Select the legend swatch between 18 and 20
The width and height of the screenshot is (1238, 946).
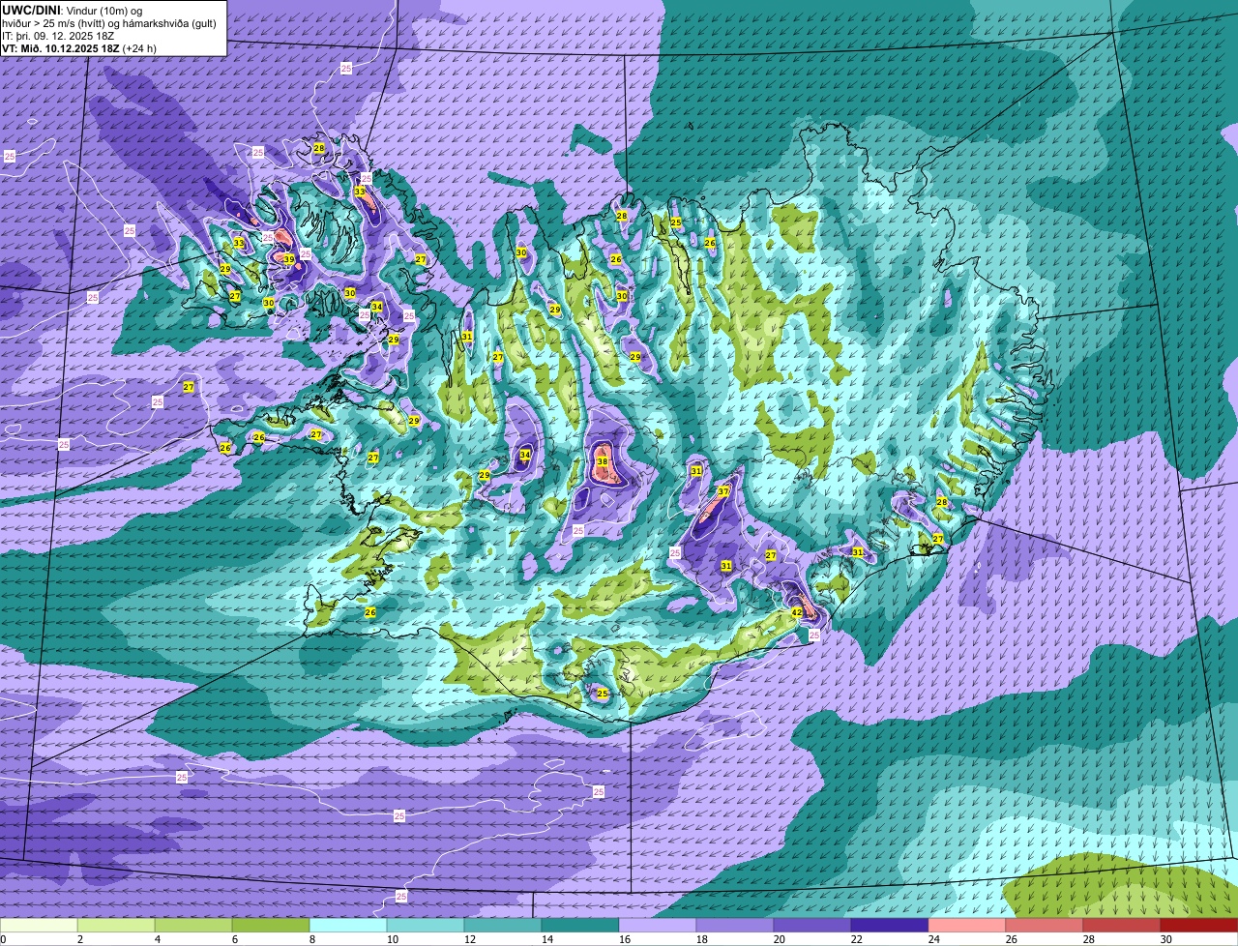pos(735,926)
